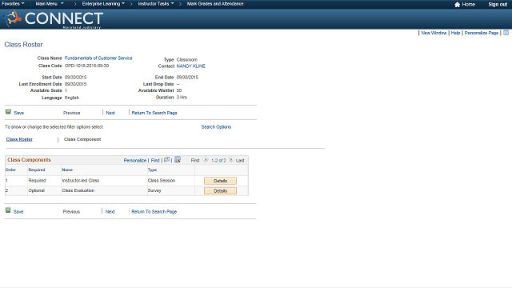Open contact NANCY KLINE link
The image size is (512, 288).
190,66
